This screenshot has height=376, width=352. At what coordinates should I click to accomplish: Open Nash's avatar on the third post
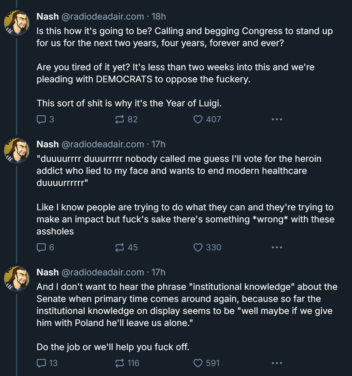point(17,279)
